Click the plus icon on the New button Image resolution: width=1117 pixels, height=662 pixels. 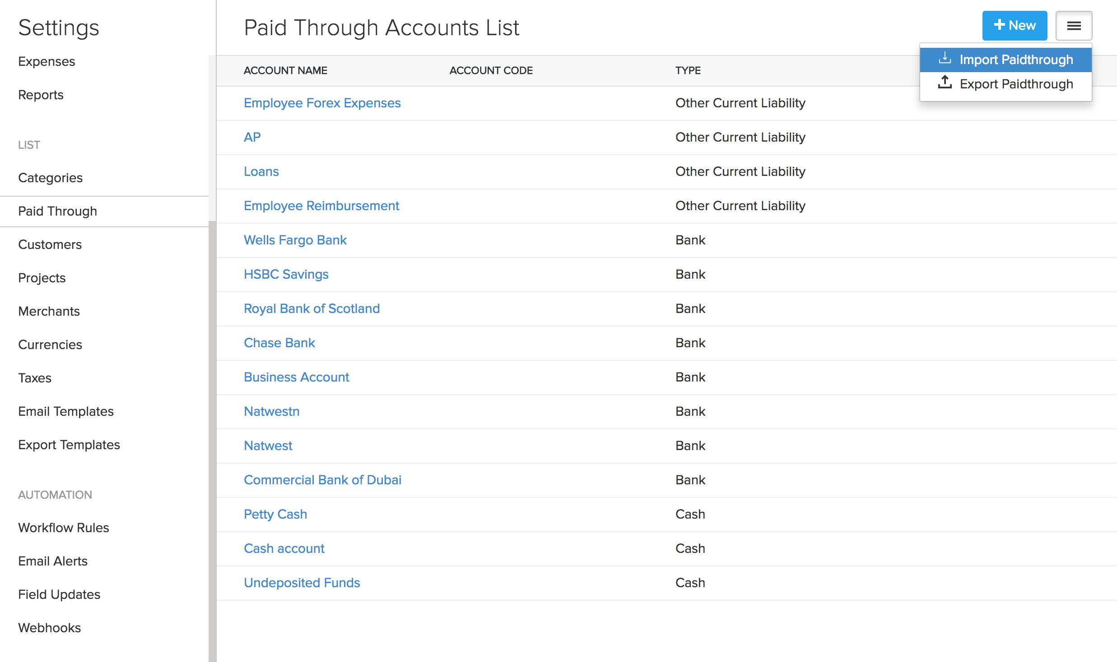[x=999, y=25]
